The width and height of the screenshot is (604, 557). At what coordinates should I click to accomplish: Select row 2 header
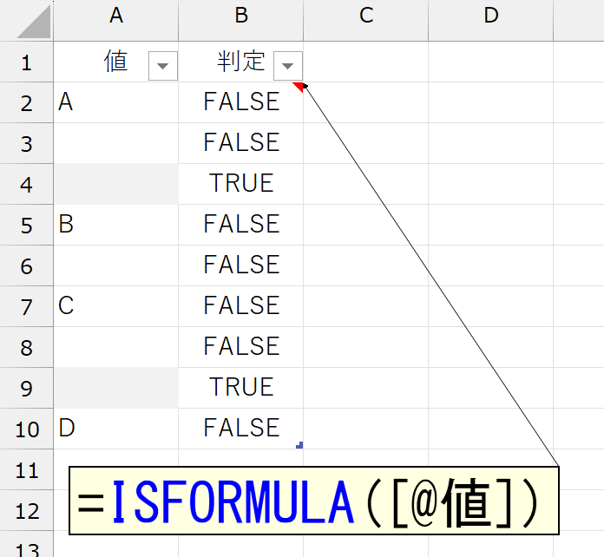click(x=26, y=103)
